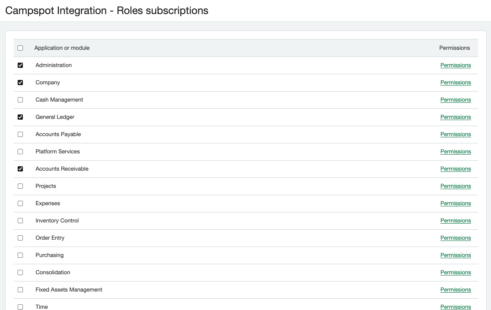Uncheck the General Ledger checkbox

20,117
